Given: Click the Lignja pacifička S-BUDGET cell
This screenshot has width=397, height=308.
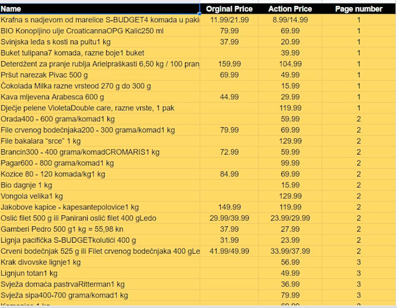Looking at the screenshot, I should click(100, 240).
